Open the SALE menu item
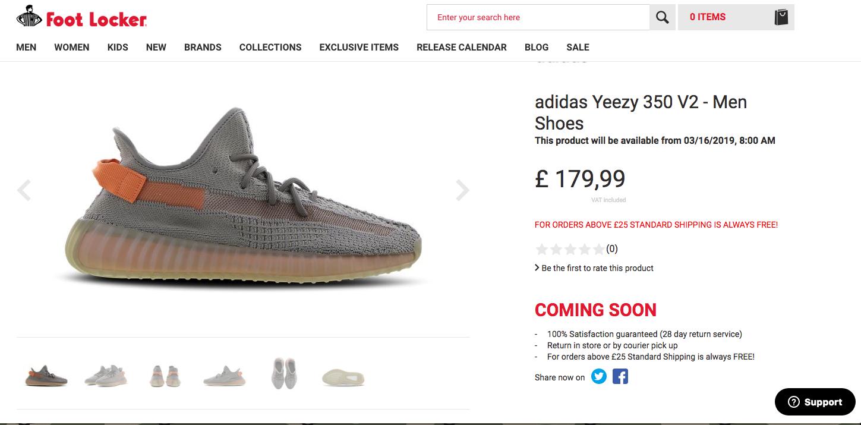 pos(578,48)
